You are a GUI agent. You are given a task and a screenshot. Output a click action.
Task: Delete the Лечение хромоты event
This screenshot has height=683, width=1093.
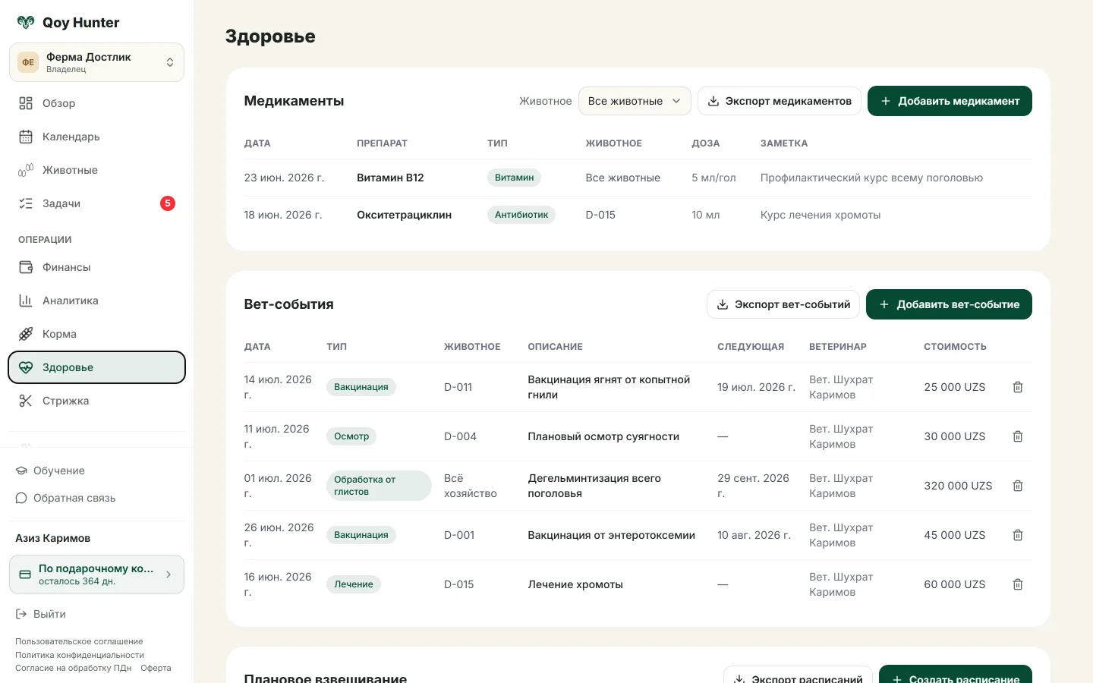tap(1018, 584)
